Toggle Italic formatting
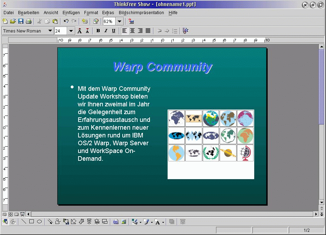The image size is (326, 235). 106,31
